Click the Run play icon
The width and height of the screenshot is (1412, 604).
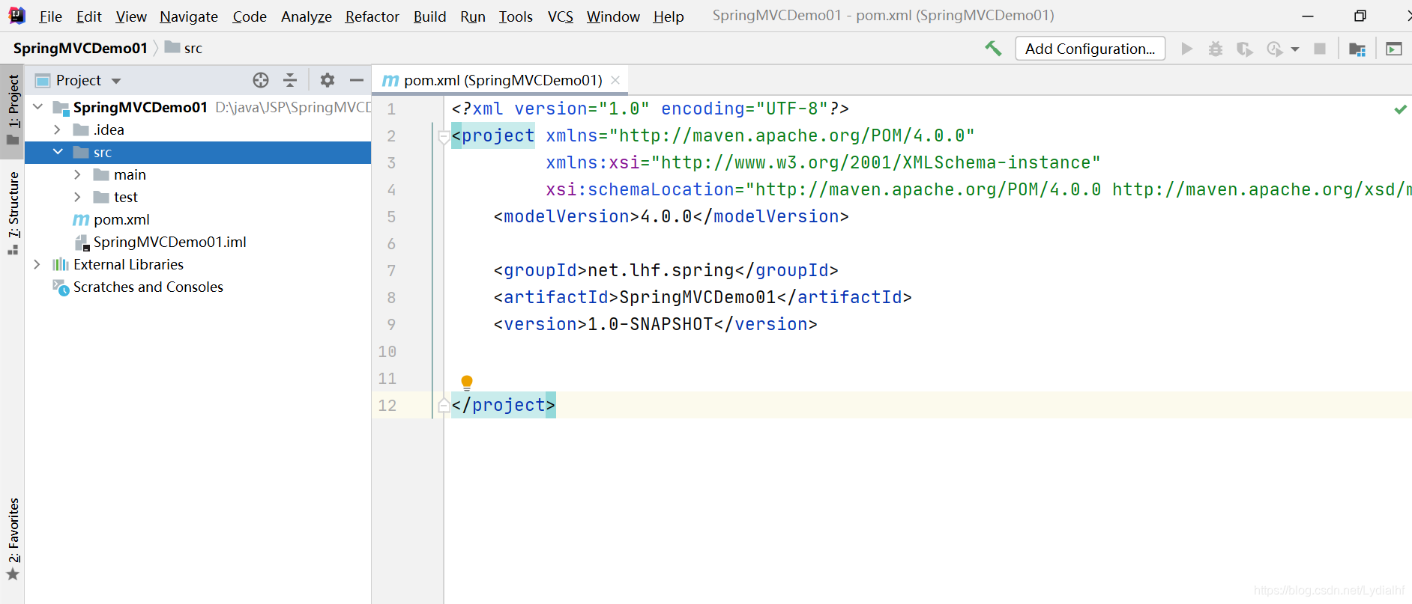point(1186,49)
